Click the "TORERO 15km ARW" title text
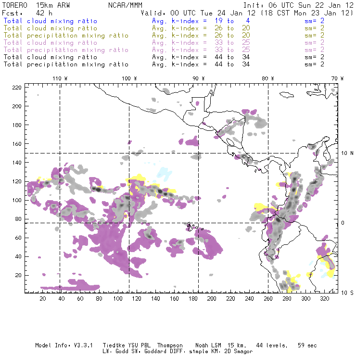The width and height of the screenshot is (356, 356). point(36,5)
